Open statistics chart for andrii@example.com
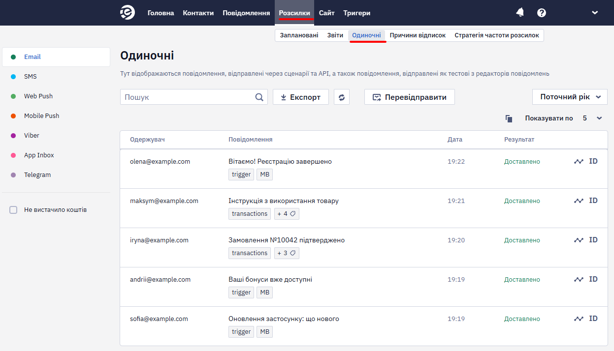 [579, 279]
